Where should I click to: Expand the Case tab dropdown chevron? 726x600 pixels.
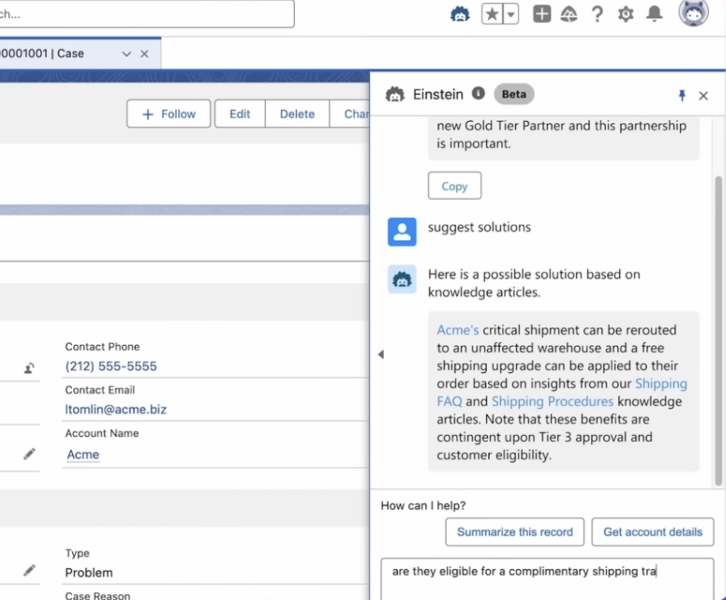(x=126, y=54)
